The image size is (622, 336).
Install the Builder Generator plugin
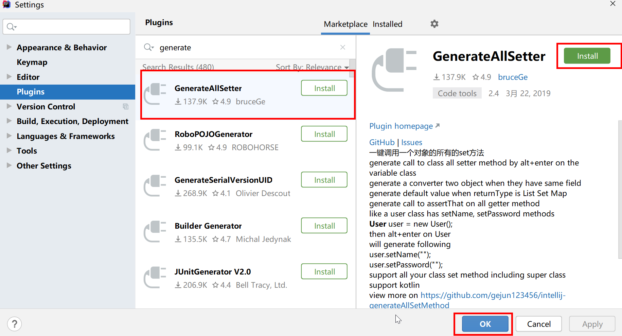(324, 226)
